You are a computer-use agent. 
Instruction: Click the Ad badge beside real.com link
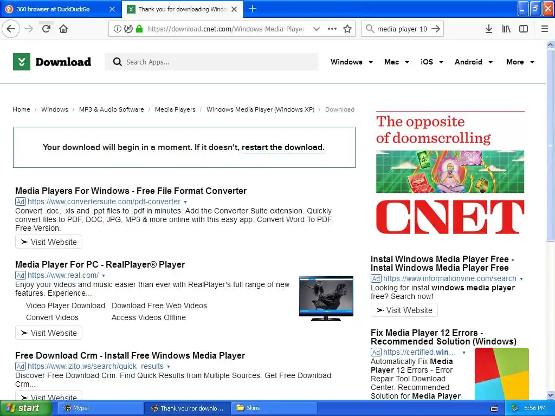coord(21,275)
